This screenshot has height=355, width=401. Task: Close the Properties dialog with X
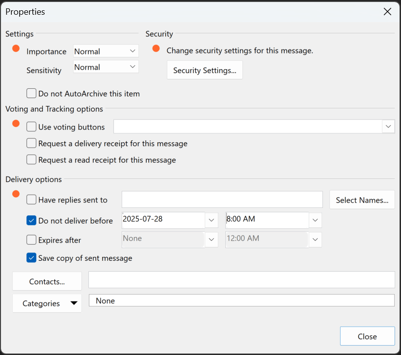[387, 12]
